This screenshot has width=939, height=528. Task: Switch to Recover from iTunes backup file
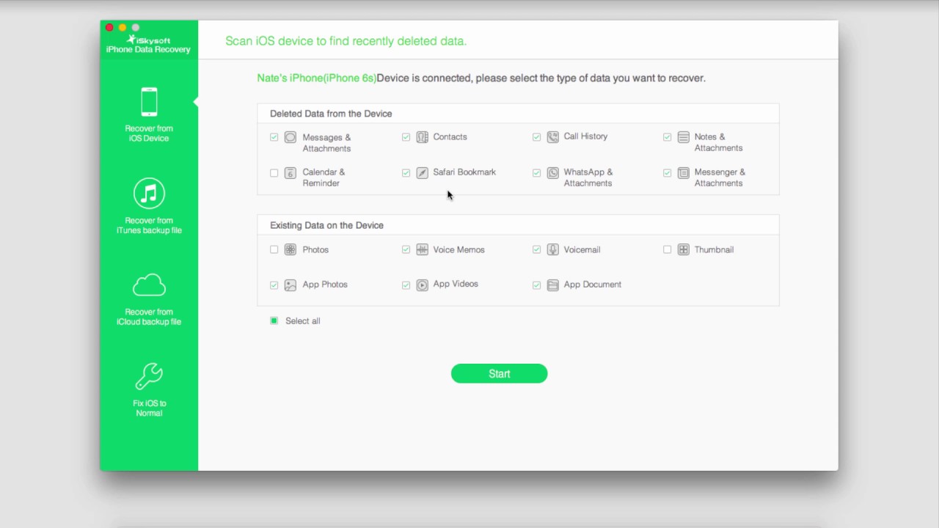pos(149,206)
